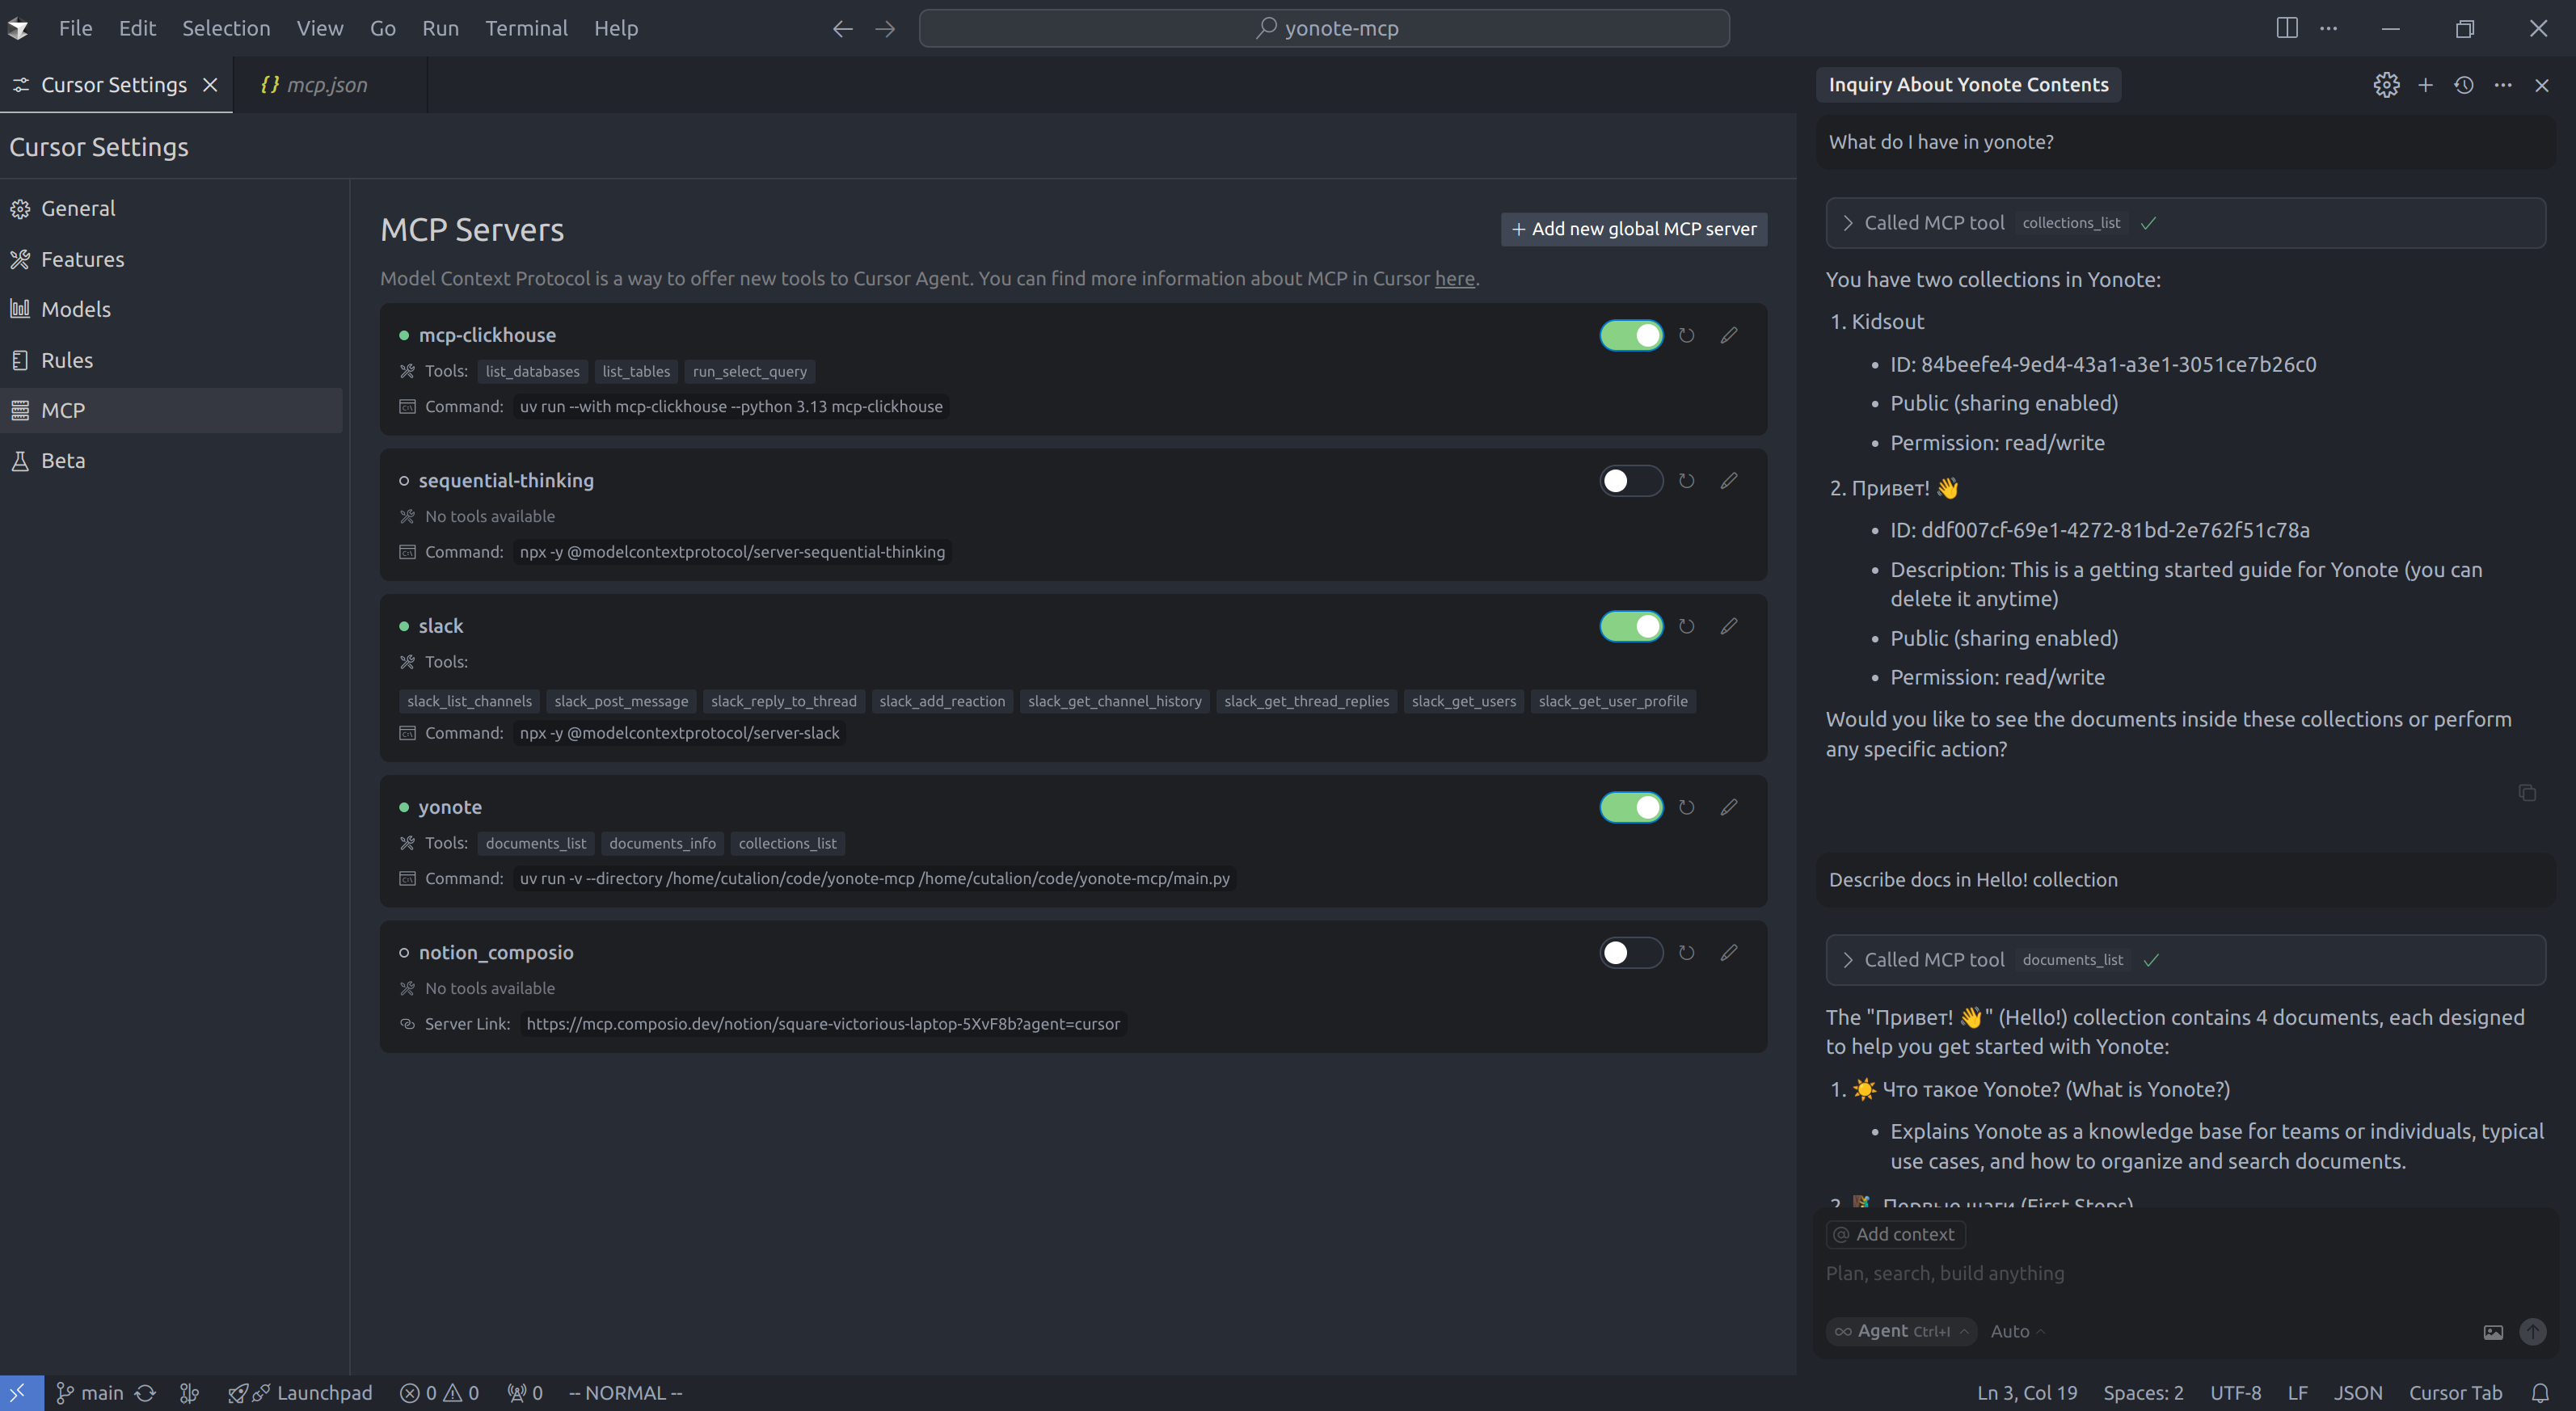Expand the collections_list MCP tool call
The height and width of the screenshot is (1411, 2576).
[1848, 223]
